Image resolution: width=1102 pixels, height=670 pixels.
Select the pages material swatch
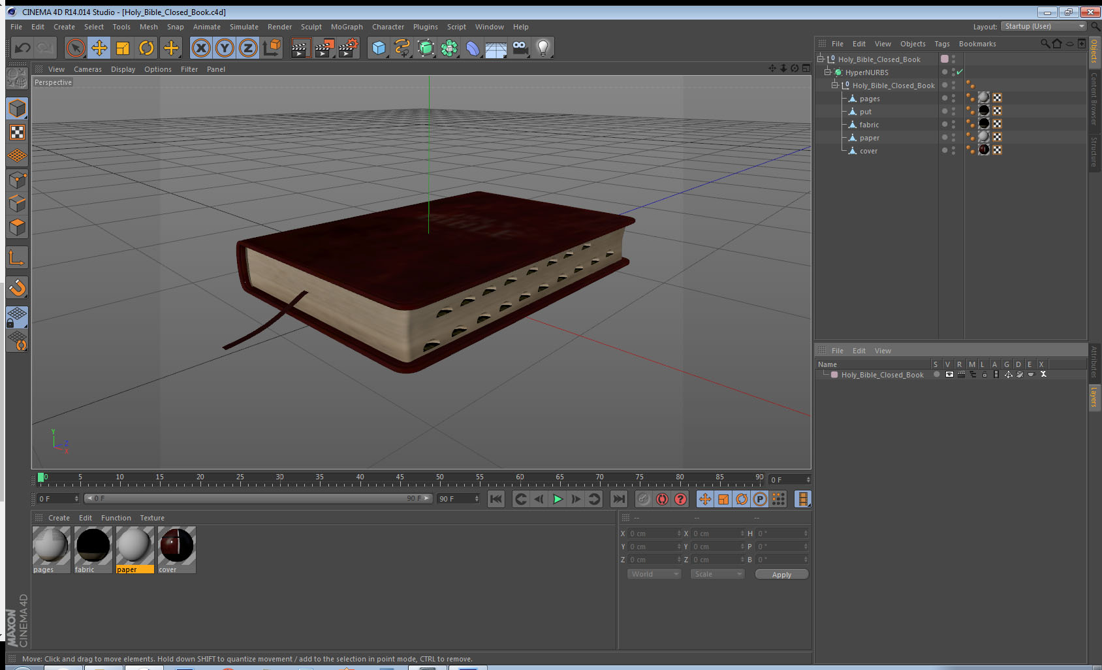pyautogui.click(x=51, y=550)
